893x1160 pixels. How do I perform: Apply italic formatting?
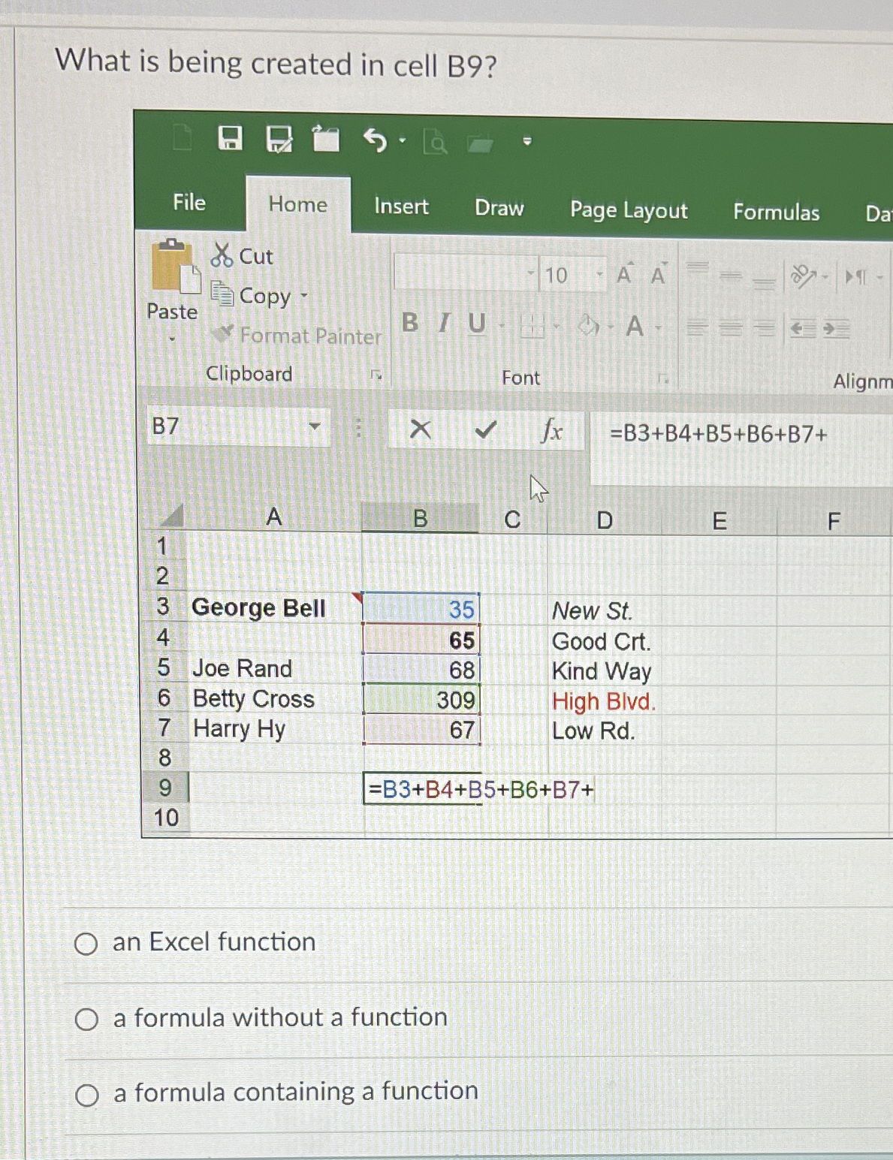point(442,323)
